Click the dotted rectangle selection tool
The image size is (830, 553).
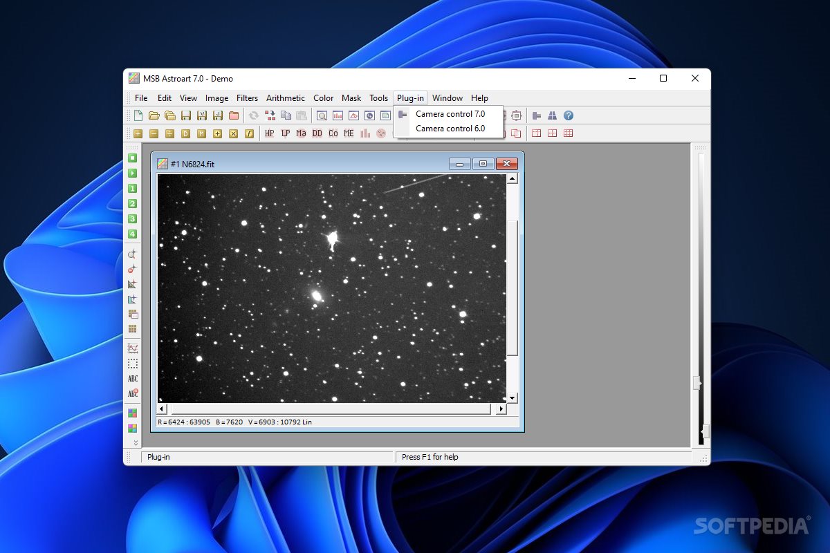(x=132, y=364)
